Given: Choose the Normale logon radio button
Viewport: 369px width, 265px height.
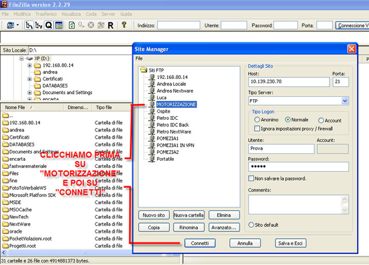Looking at the screenshot, I should coord(287,120).
